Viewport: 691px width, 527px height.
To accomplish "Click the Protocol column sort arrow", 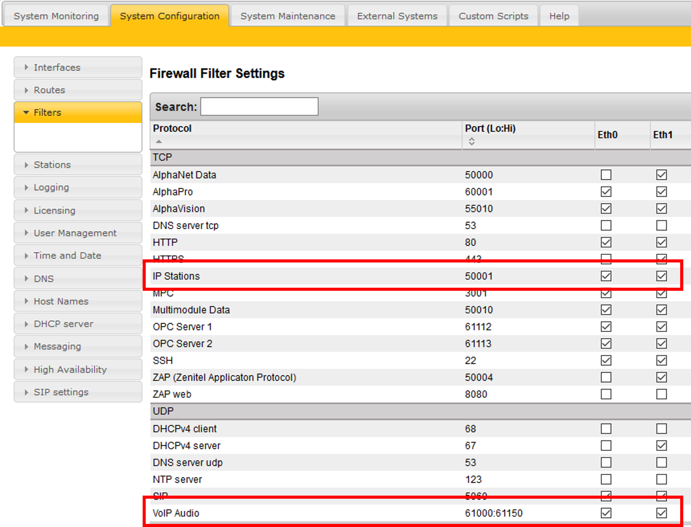I will (159, 142).
